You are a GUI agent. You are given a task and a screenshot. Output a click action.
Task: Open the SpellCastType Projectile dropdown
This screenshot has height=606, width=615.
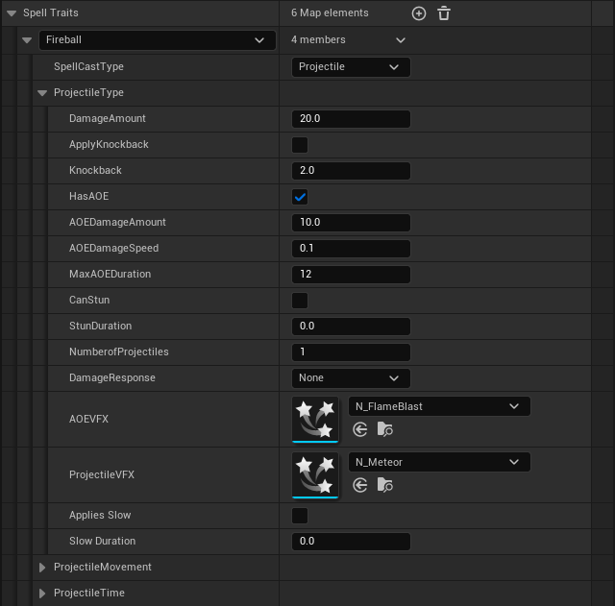[350, 67]
